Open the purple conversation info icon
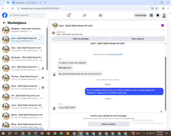 tap(162, 26)
